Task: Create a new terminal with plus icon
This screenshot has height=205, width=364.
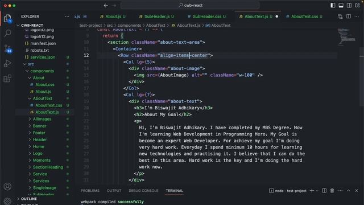Action: click(x=312, y=191)
